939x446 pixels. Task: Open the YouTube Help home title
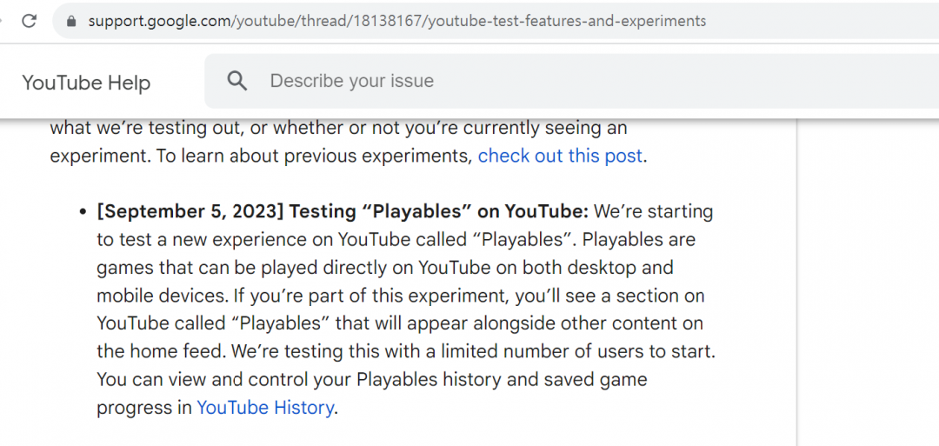tap(86, 83)
